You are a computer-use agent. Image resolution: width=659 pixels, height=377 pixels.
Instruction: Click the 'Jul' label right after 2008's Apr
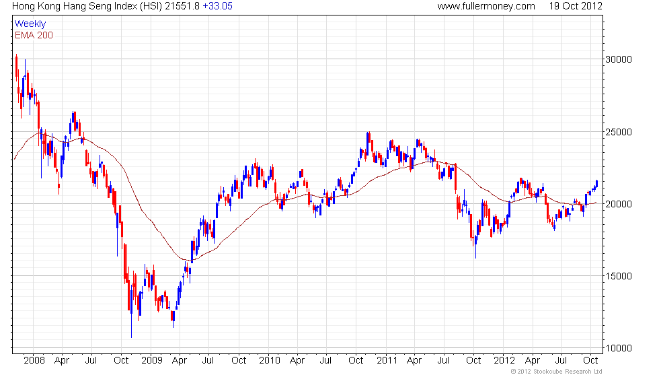[91, 361]
